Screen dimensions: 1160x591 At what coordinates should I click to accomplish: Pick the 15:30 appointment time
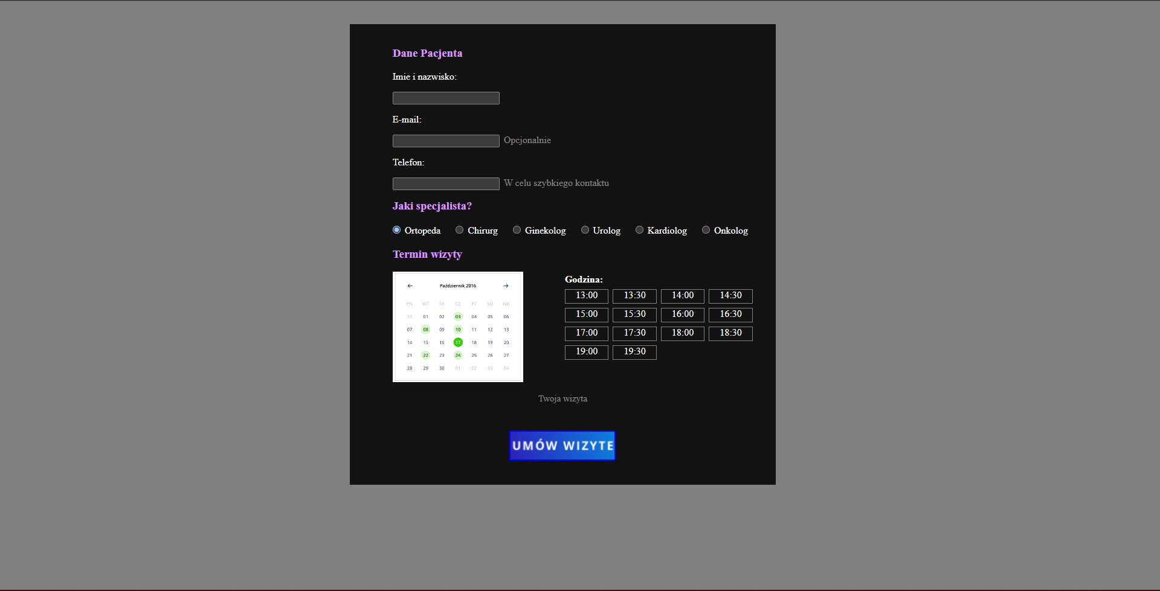[x=634, y=315]
